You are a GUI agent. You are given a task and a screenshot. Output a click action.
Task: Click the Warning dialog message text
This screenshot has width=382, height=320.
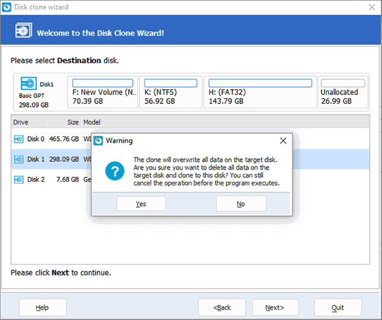[x=206, y=171]
